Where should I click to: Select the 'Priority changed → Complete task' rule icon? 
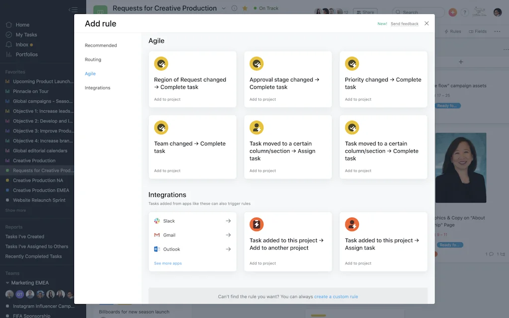(x=352, y=64)
